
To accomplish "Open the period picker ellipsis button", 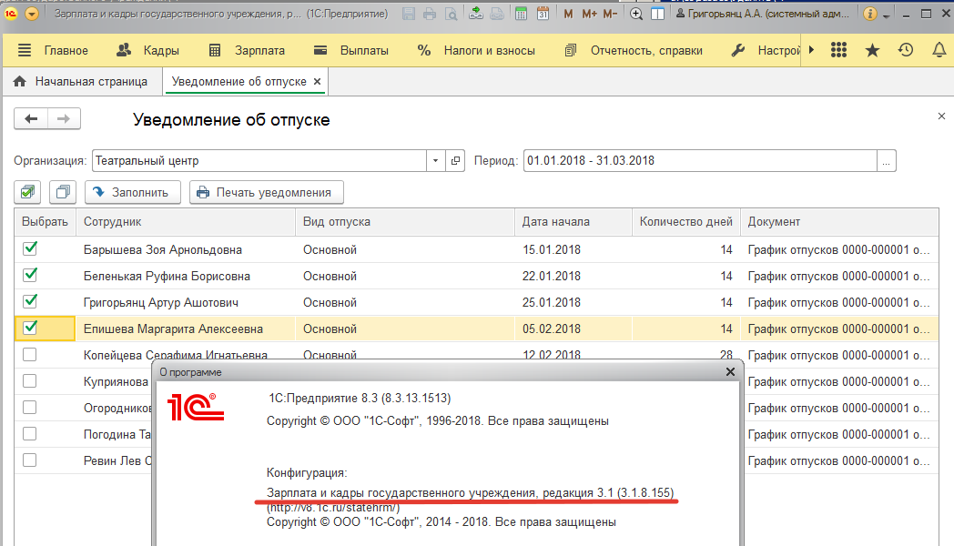I will (x=887, y=160).
